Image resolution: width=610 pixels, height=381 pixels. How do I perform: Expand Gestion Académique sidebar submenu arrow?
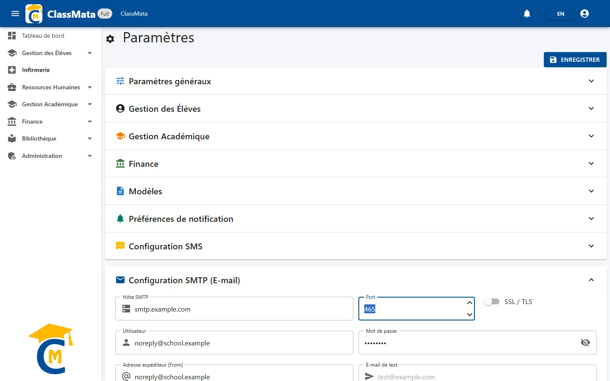point(90,104)
